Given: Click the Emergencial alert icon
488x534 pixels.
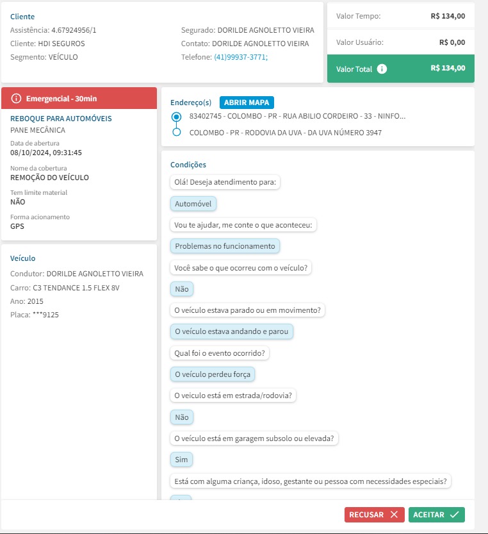Looking at the screenshot, I should (x=17, y=99).
